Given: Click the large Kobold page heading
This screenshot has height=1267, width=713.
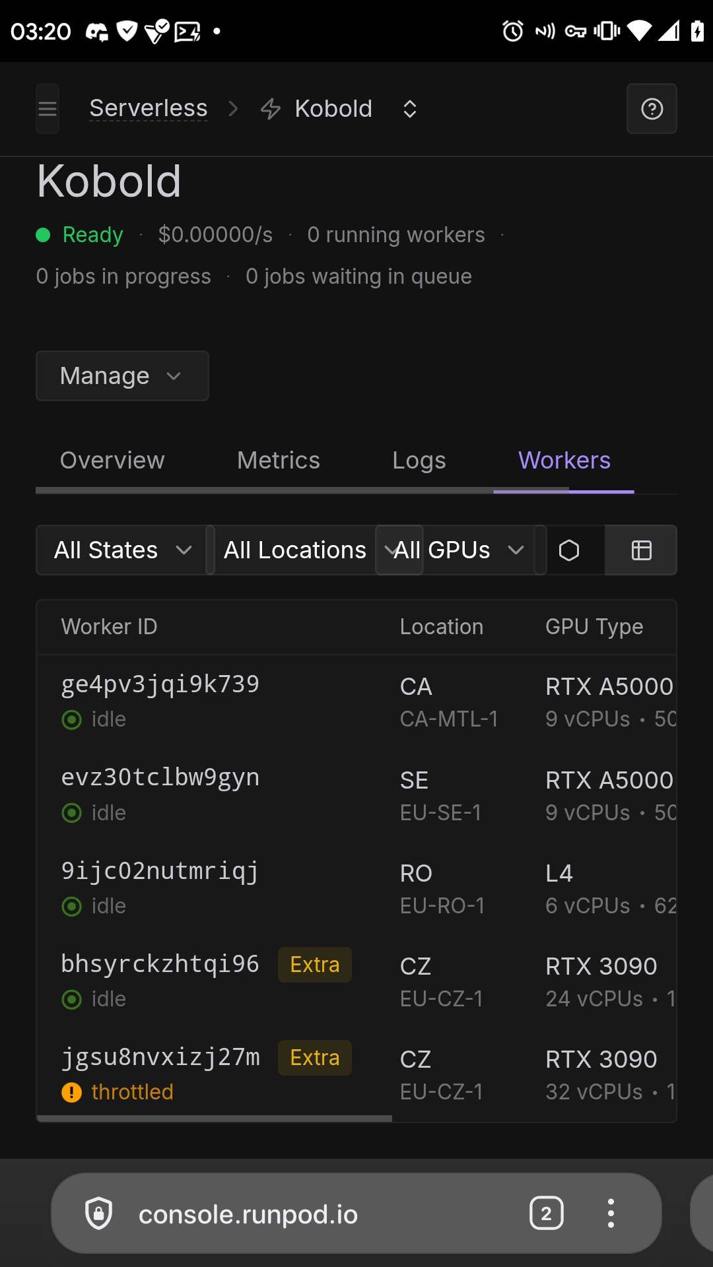Looking at the screenshot, I should pos(109,181).
